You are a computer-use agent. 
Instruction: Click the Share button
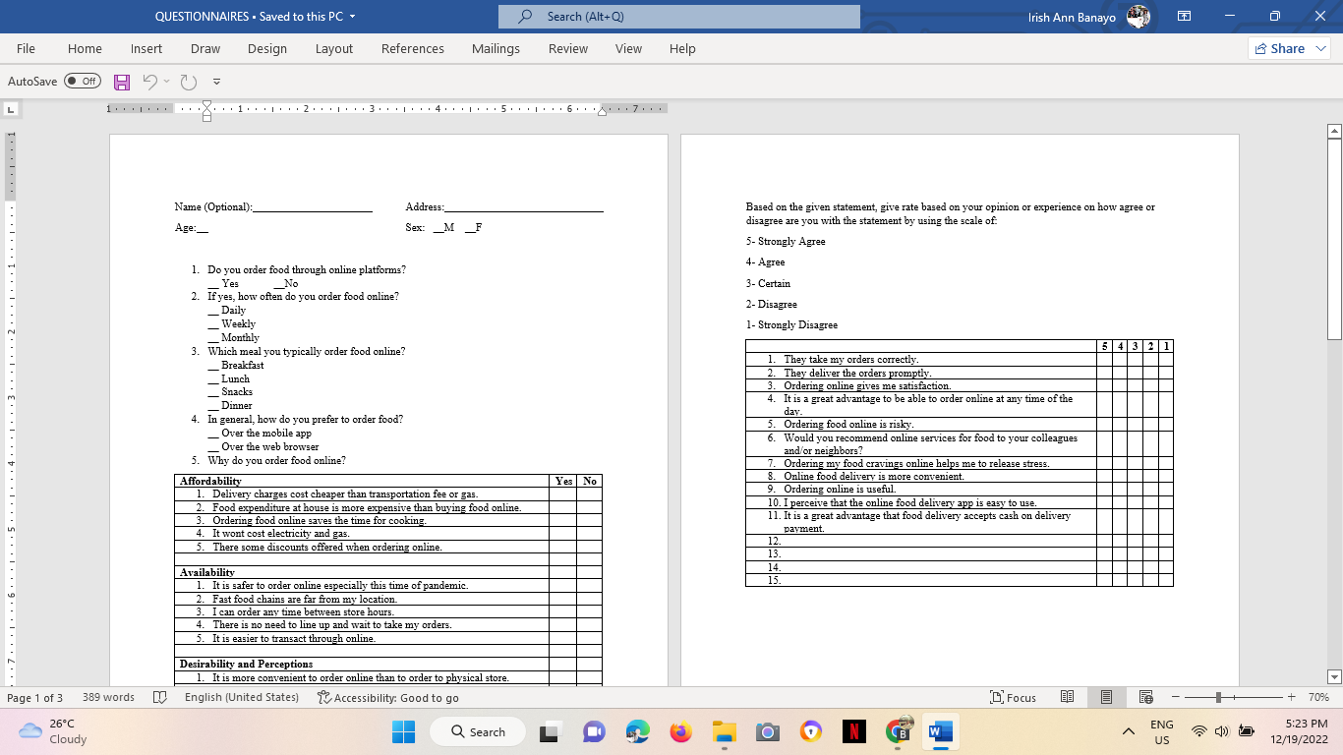pyautogui.click(x=1280, y=48)
